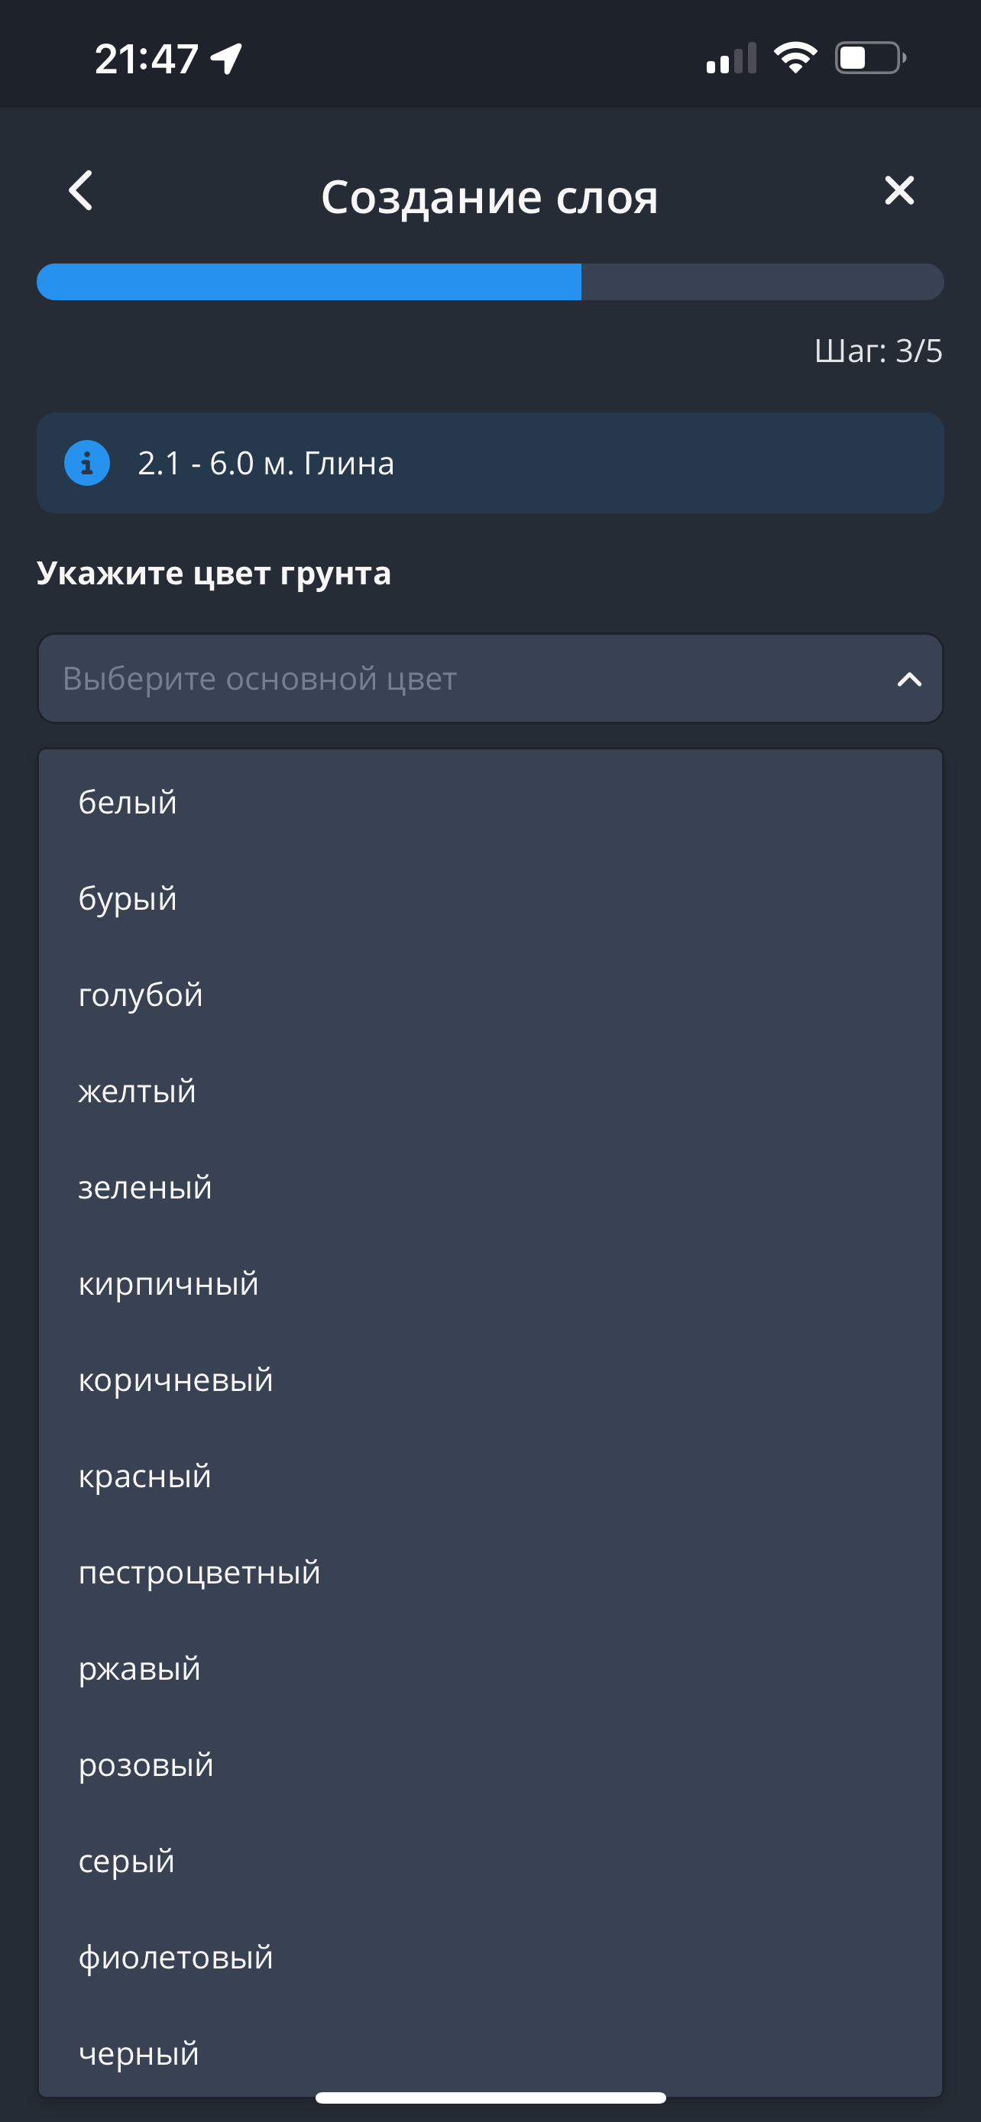Tap the blue info icon
Screen dimensions: 981x2122
[87, 463]
